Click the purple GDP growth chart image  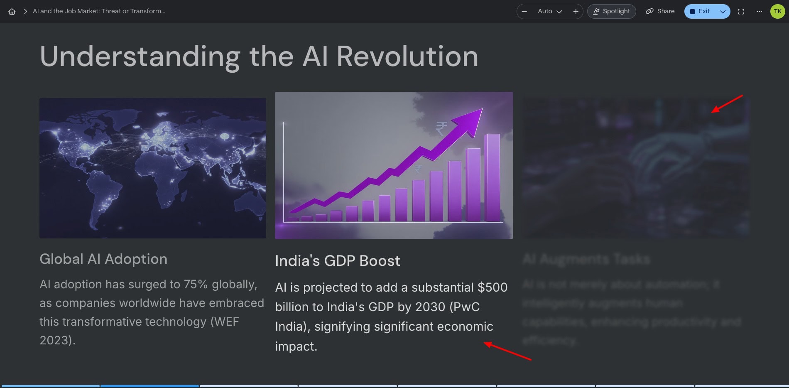pyautogui.click(x=394, y=165)
